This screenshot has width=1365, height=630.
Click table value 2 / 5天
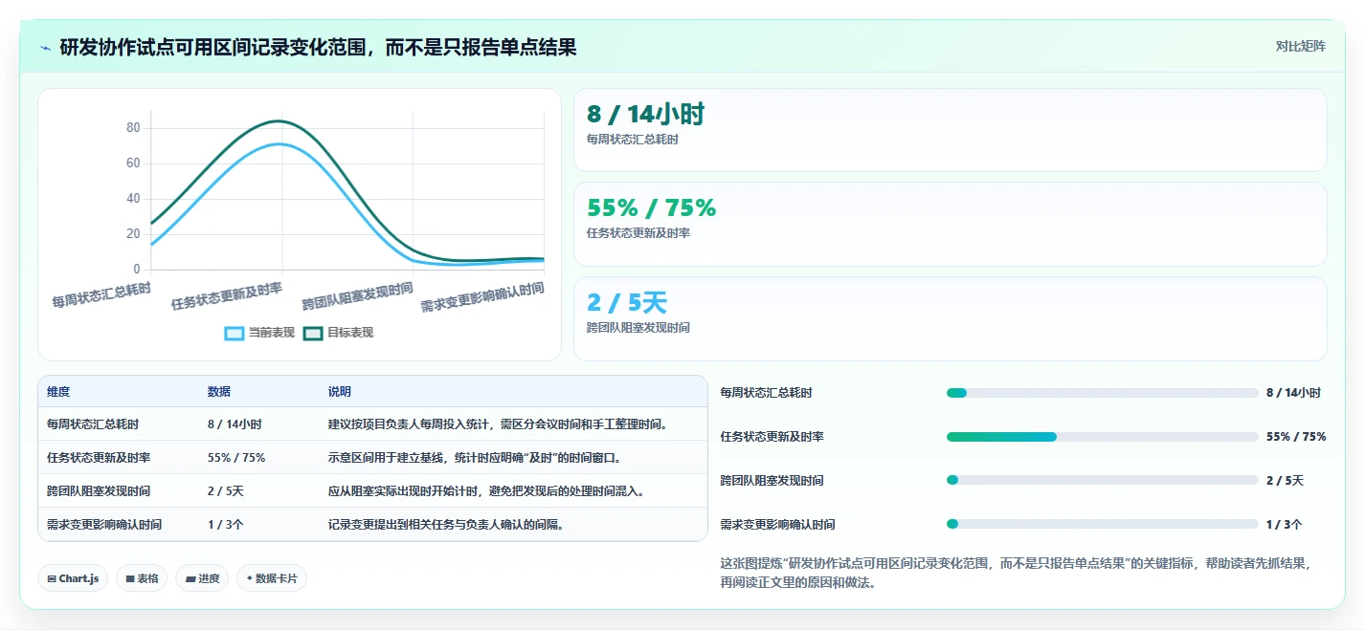(x=226, y=491)
